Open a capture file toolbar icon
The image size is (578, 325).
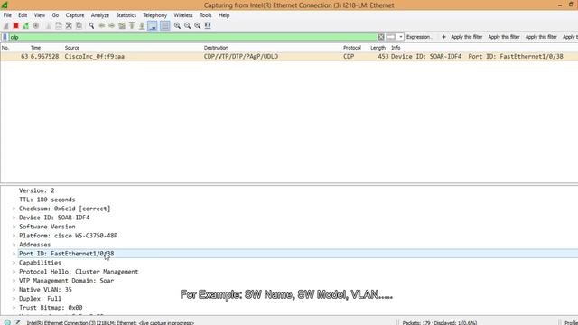[49, 26]
